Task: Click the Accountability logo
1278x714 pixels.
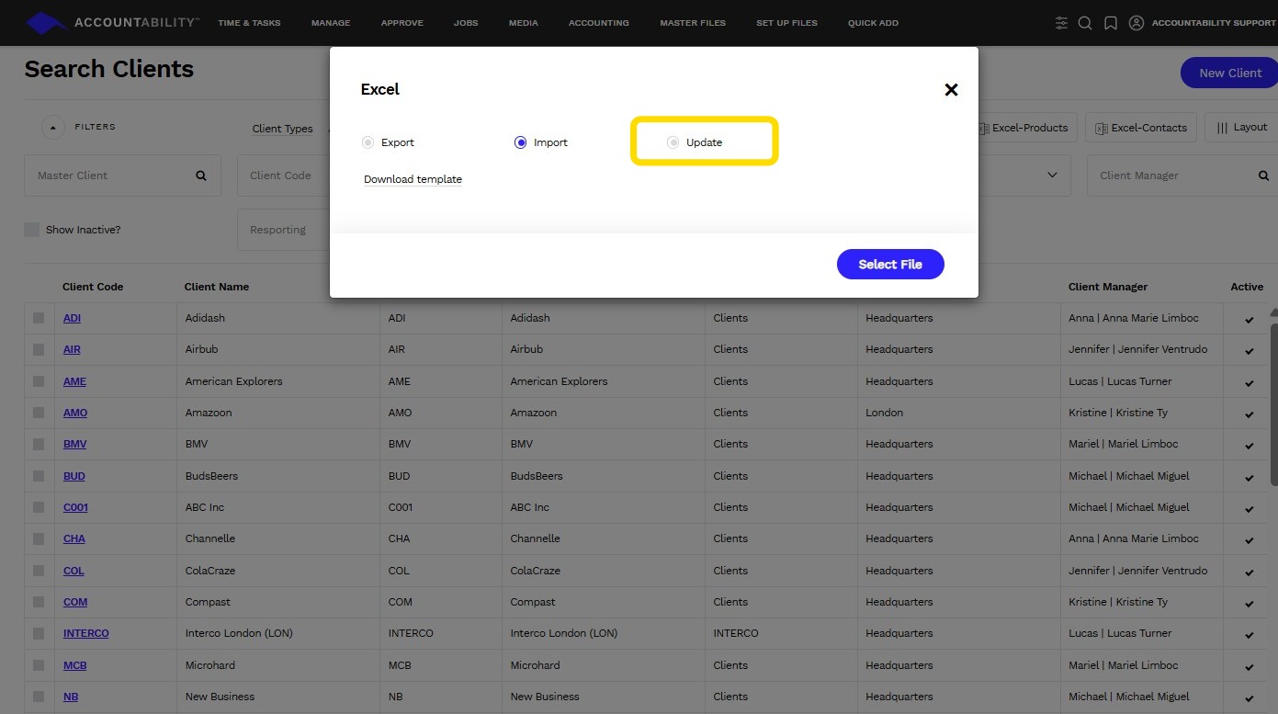Action: (112, 22)
